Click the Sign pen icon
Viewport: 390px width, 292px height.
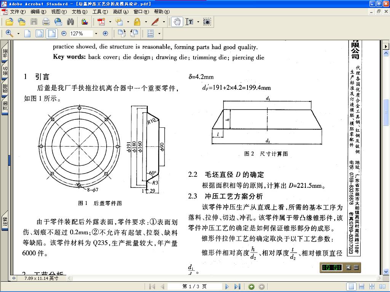pyautogui.click(x=155, y=22)
